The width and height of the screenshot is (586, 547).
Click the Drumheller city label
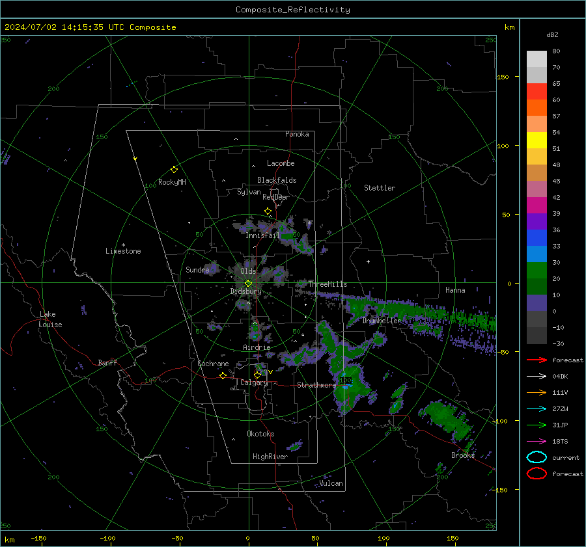click(382, 321)
